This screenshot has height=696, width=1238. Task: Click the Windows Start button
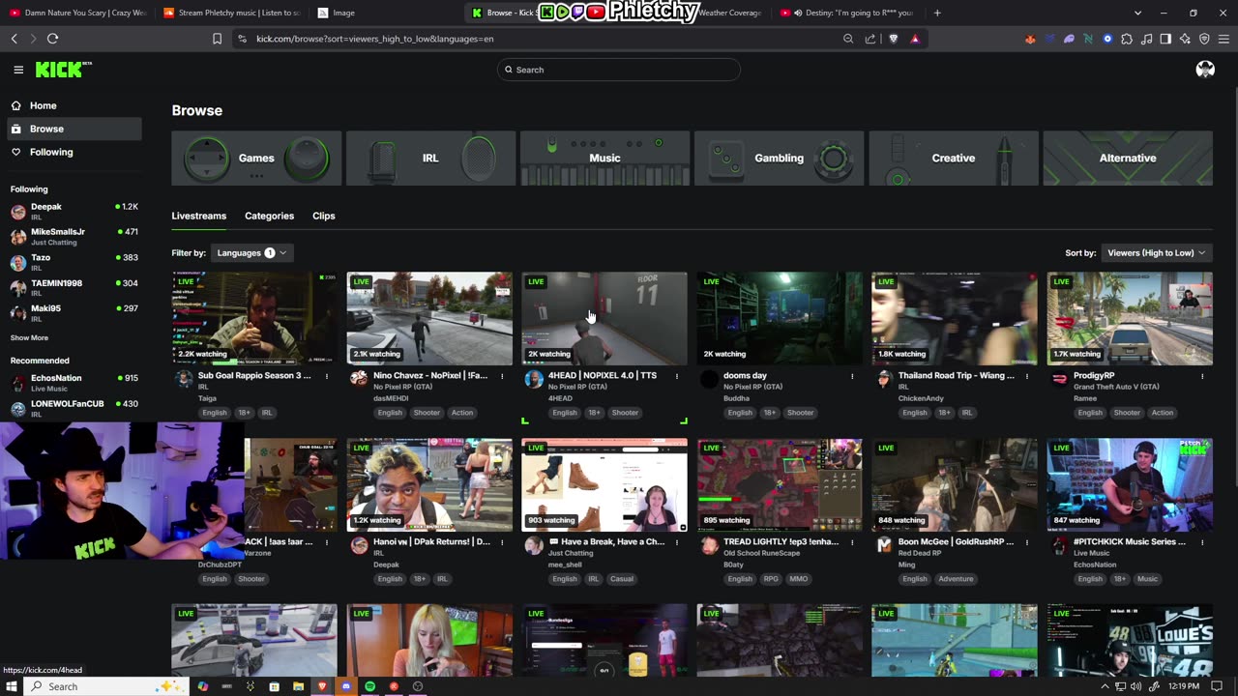[x=12, y=686]
